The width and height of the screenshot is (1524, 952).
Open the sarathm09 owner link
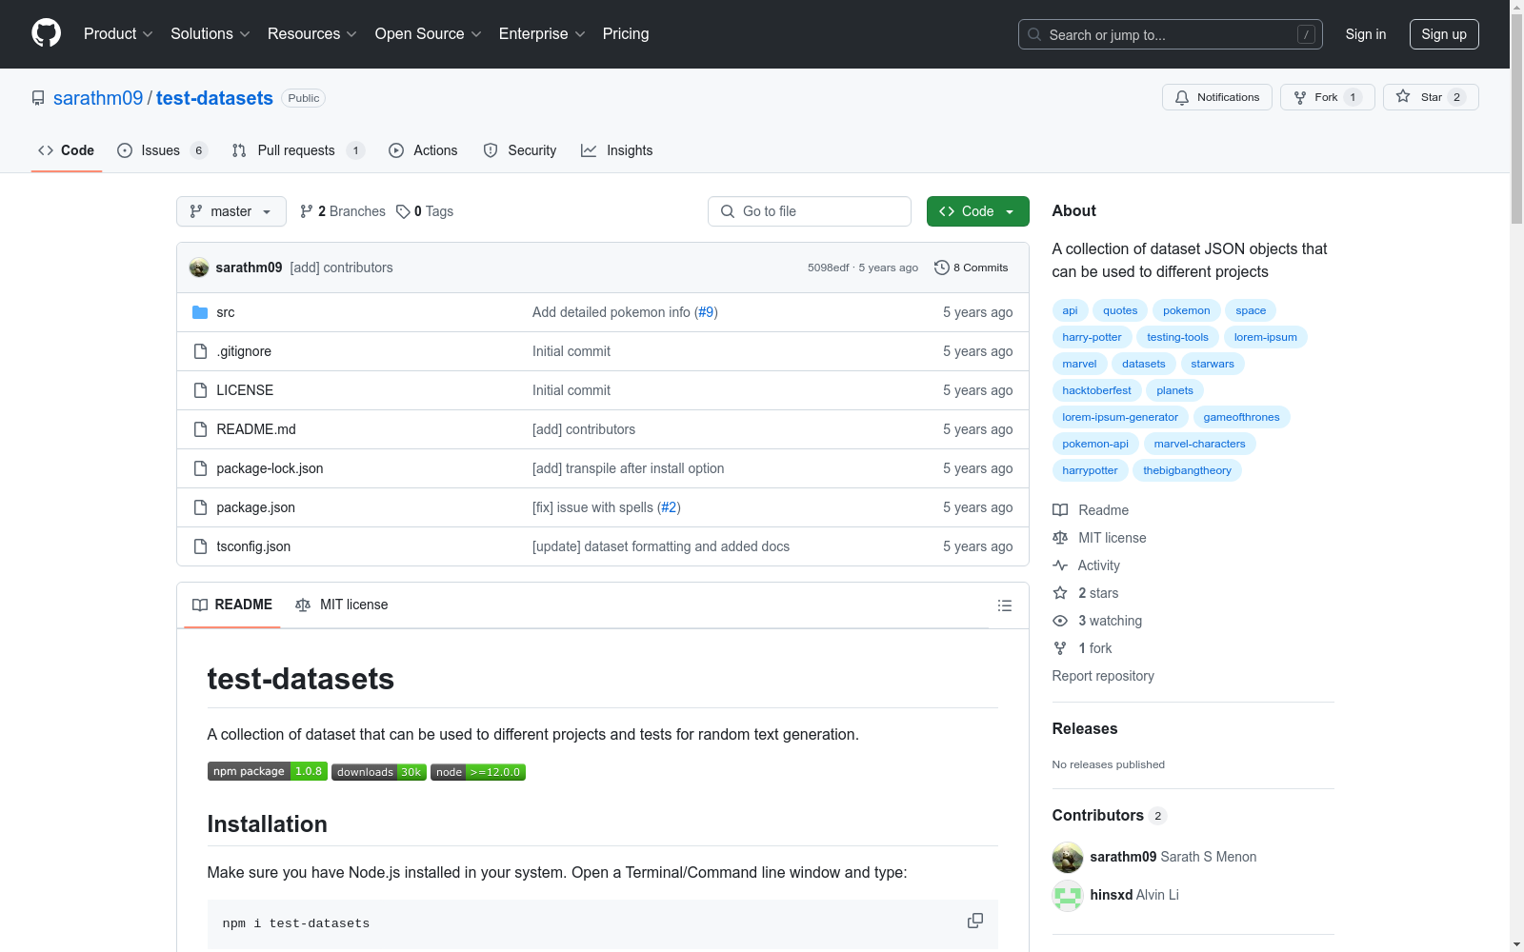click(98, 98)
